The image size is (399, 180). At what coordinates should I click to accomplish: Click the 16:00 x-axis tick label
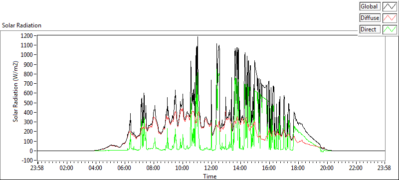269,168
